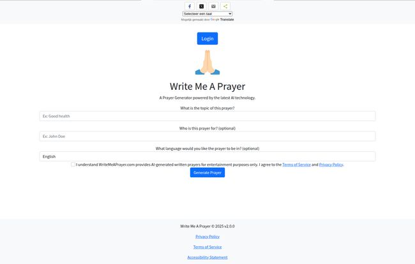Click the praying hands logo
The height and width of the screenshot is (264, 415).
coord(207,62)
